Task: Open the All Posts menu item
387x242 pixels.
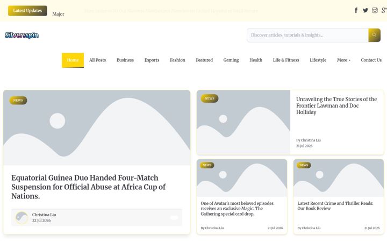Action: (97, 60)
